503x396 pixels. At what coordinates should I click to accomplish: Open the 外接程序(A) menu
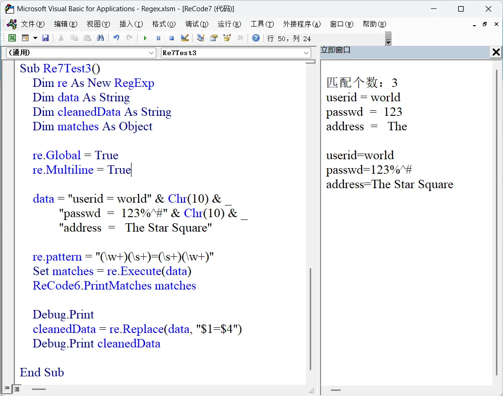302,24
